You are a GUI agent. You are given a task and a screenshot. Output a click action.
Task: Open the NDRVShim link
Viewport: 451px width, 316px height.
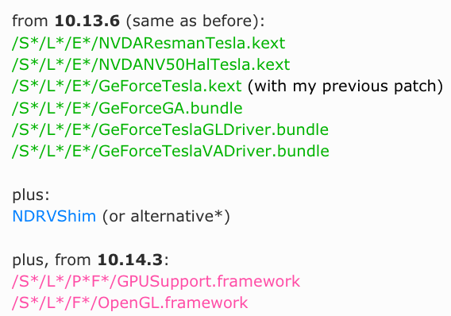coord(54,216)
